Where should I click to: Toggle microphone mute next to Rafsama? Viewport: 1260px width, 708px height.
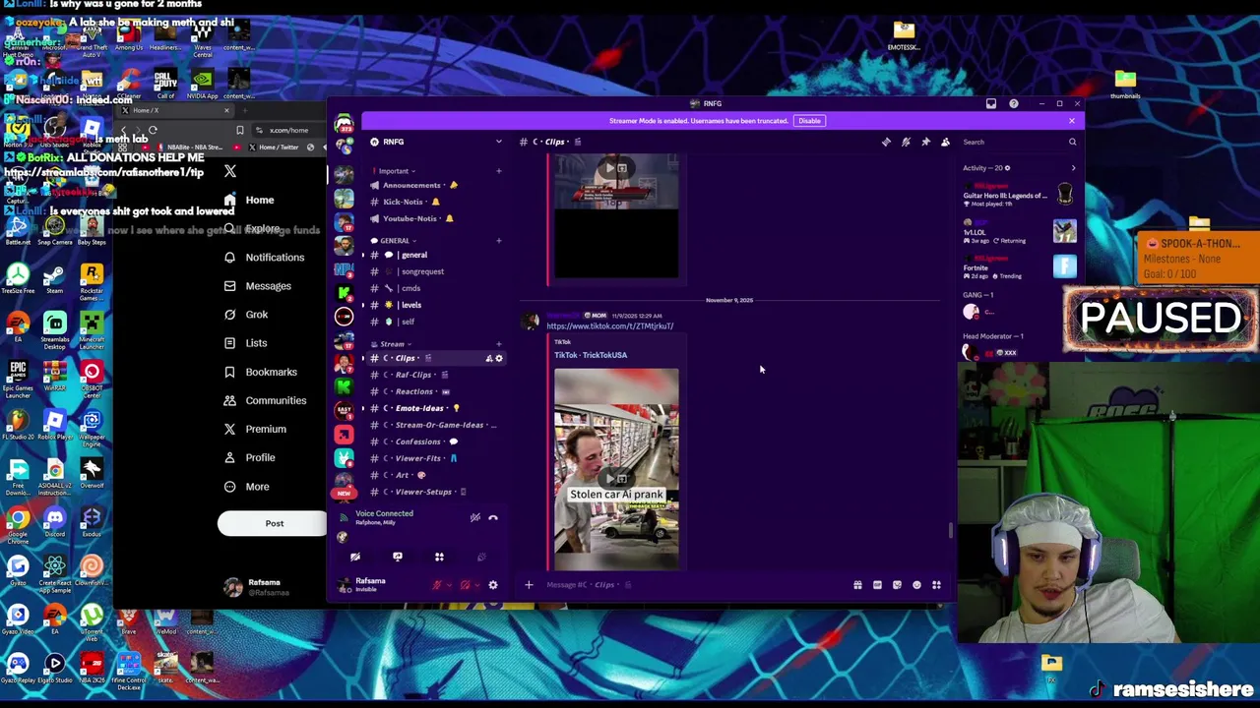[437, 585]
